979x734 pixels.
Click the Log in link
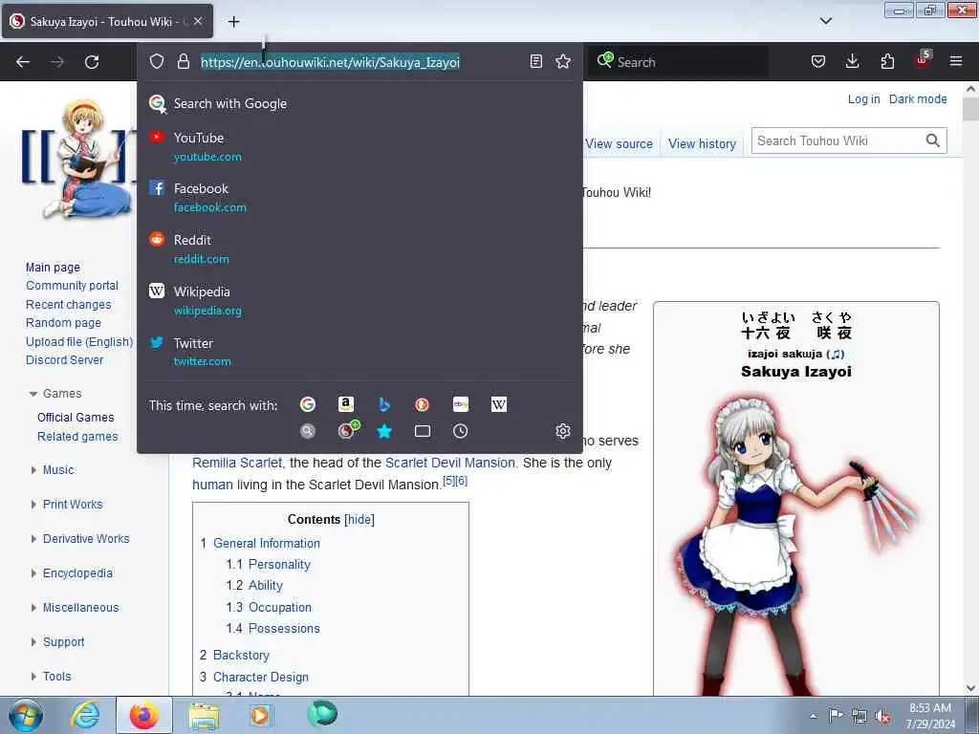[x=863, y=98]
